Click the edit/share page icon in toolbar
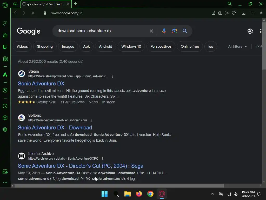 point(214,13)
